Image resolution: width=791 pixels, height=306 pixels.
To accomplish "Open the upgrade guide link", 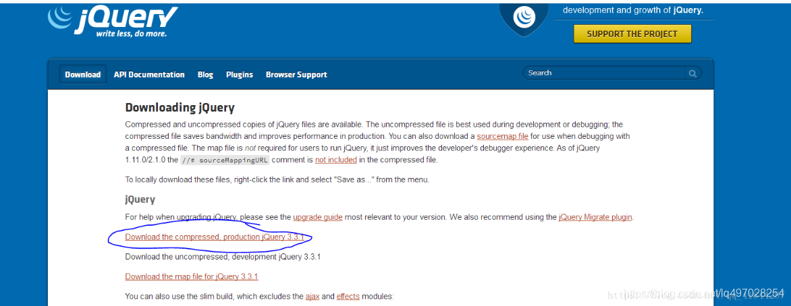I will click(x=318, y=217).
